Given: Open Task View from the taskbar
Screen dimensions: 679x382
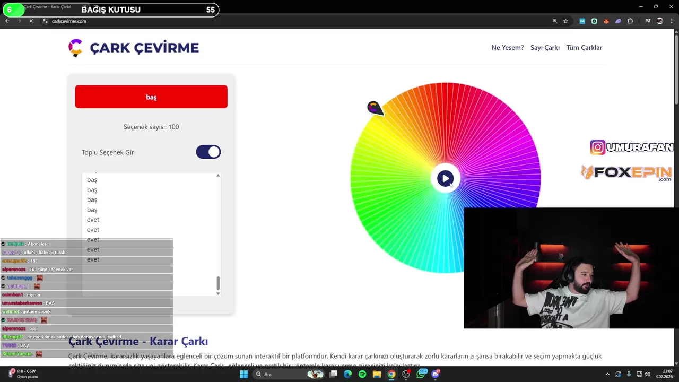Looking at the screenshot, I should click(x=333, y=374).
